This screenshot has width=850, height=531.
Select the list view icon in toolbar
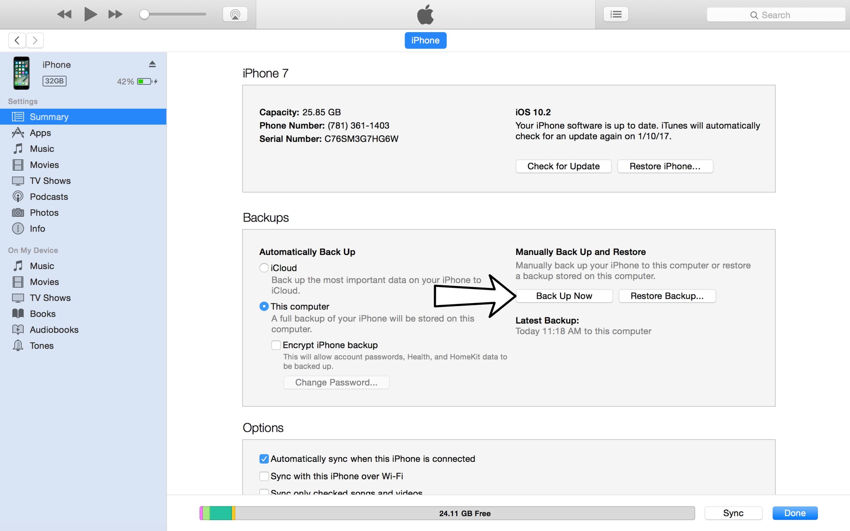pos(616,14)
